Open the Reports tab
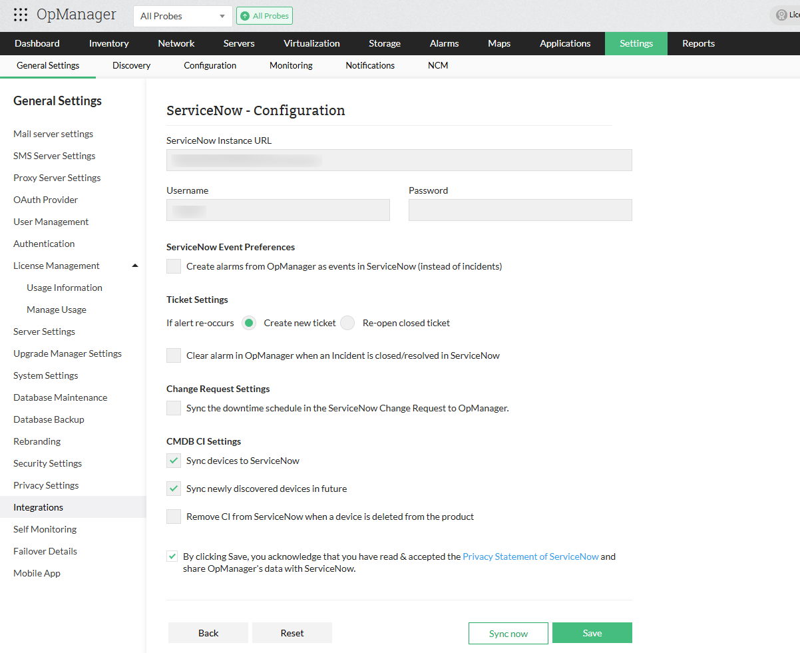The width and height of the screenshot is (800, 653). (x=698, y=43)
